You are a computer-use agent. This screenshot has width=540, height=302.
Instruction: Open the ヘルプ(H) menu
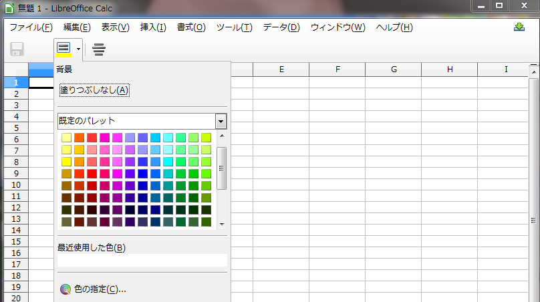pyautogui.click(x=394, y=27)
